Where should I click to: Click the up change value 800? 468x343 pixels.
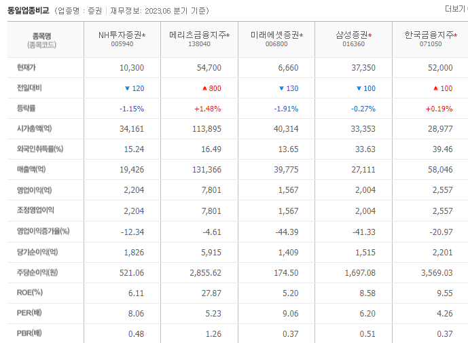click(x=215, y=88)
